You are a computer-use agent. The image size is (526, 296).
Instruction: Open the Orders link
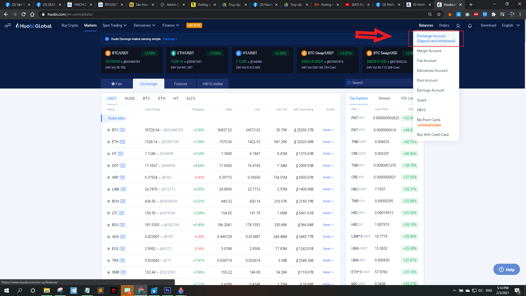444,25
